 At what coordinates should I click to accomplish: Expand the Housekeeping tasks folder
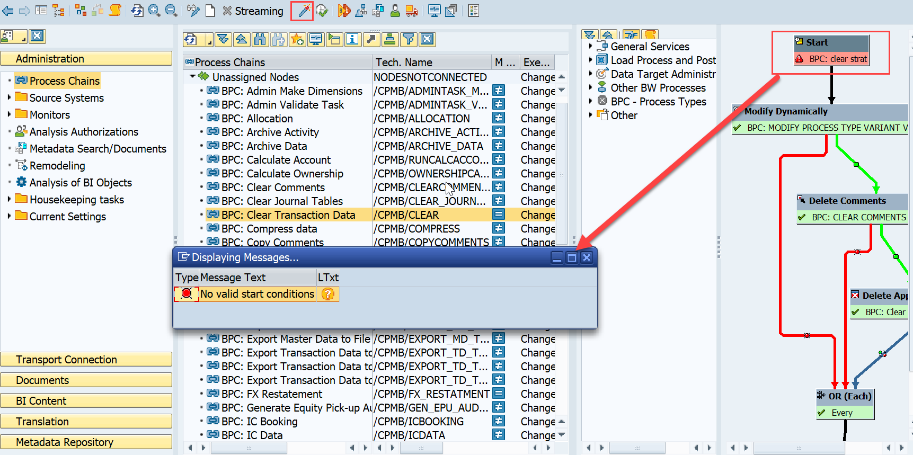[x=9, y=199]
